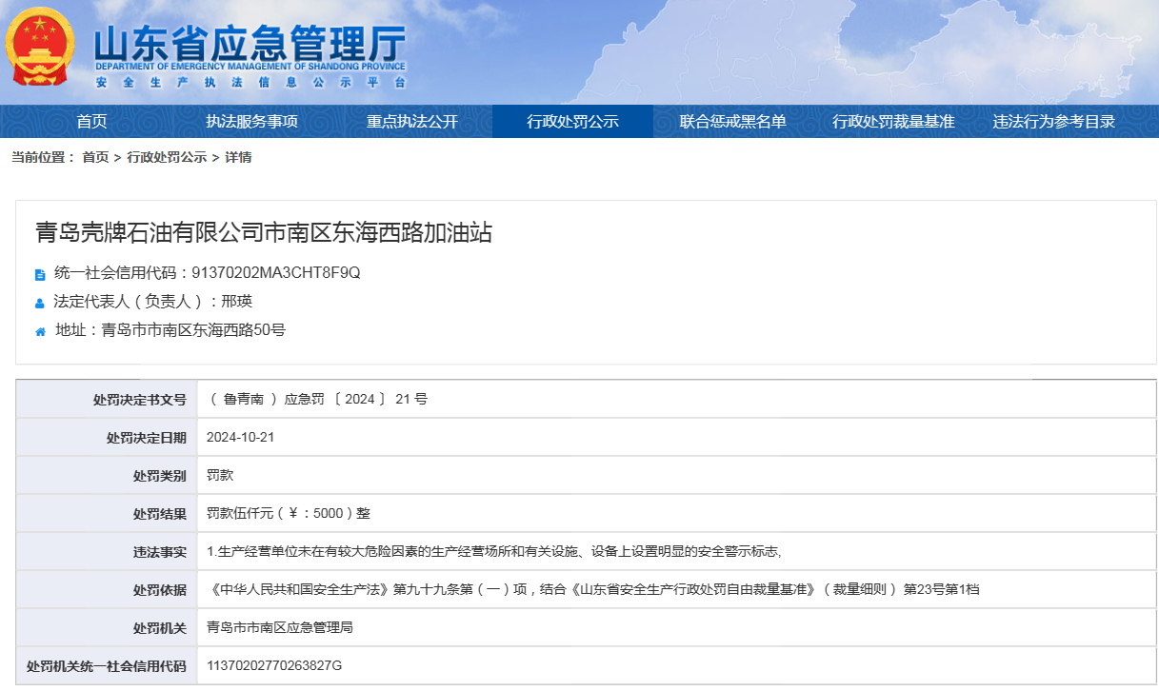Click the address 青岛市市南区东海西路50号
Image resolution: width=1159 pixels, height=691 pixels.
coord(193,330)
